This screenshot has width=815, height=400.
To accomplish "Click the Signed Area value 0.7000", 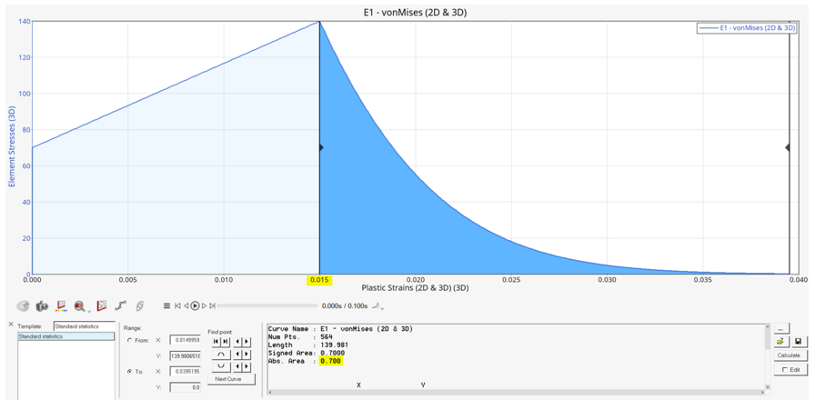I will tap(333, 353).
